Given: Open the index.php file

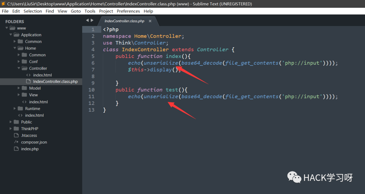Looking at the screenshot, I should 30,149.
